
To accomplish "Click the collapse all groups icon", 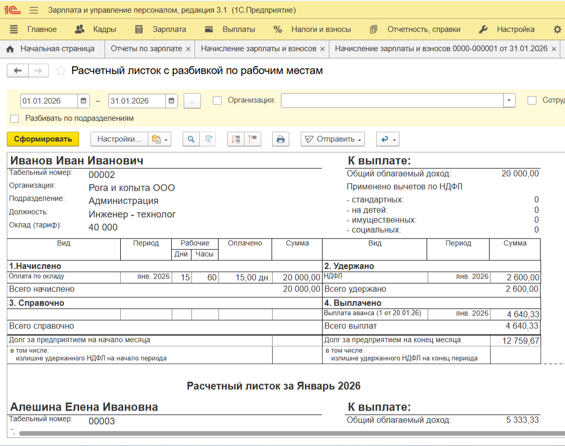I will (x=253, y=139).
